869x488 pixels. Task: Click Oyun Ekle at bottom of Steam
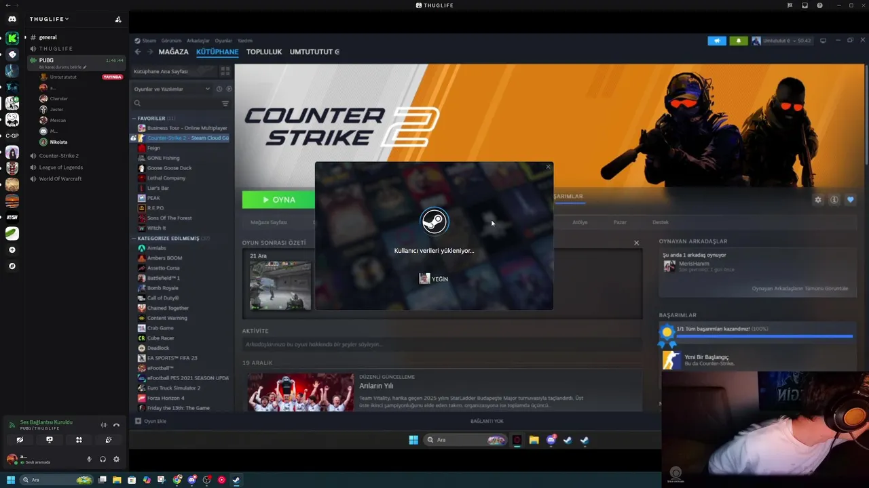151,421
